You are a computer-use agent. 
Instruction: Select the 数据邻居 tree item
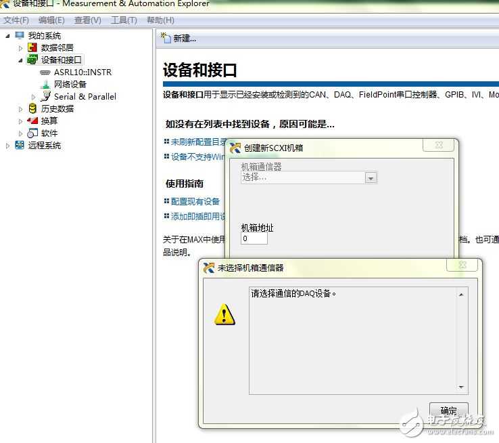[57, 48]
